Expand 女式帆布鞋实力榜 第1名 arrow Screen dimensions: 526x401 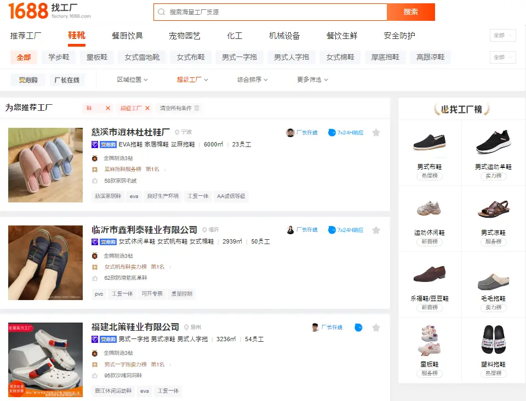coord(170,267)
